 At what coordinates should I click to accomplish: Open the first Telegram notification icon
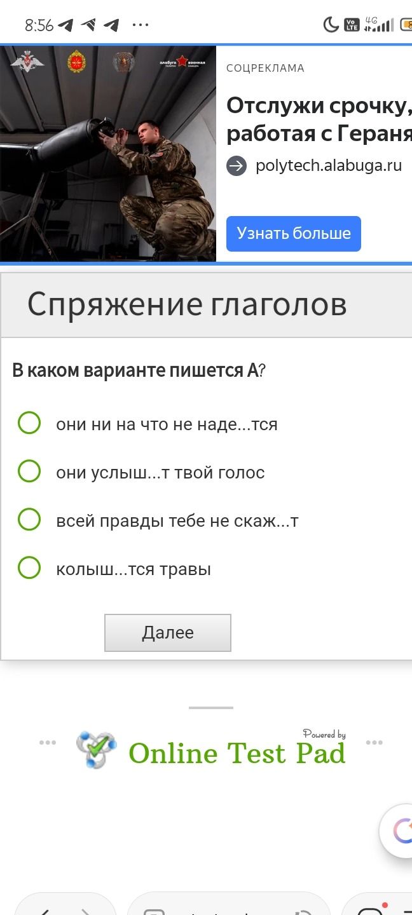coord(66,25)
